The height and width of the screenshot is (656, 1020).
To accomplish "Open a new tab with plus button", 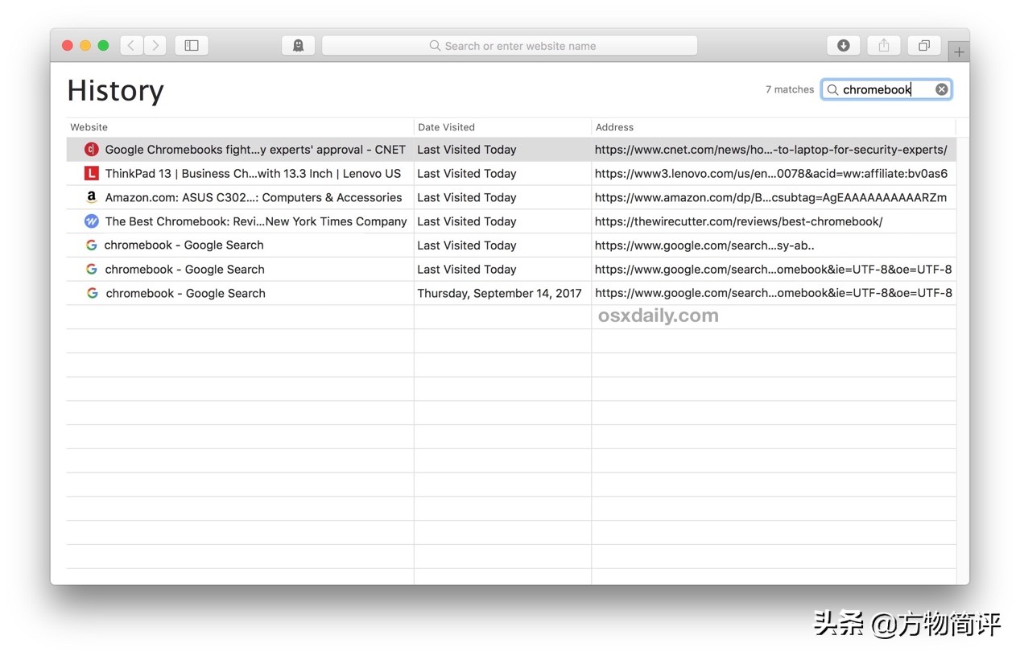I will [958, 52].
